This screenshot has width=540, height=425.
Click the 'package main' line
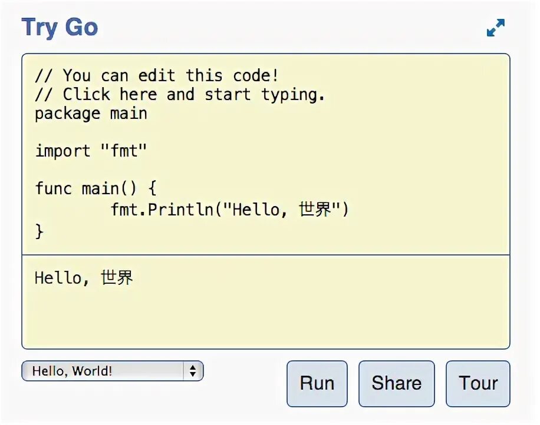[91, 114]
